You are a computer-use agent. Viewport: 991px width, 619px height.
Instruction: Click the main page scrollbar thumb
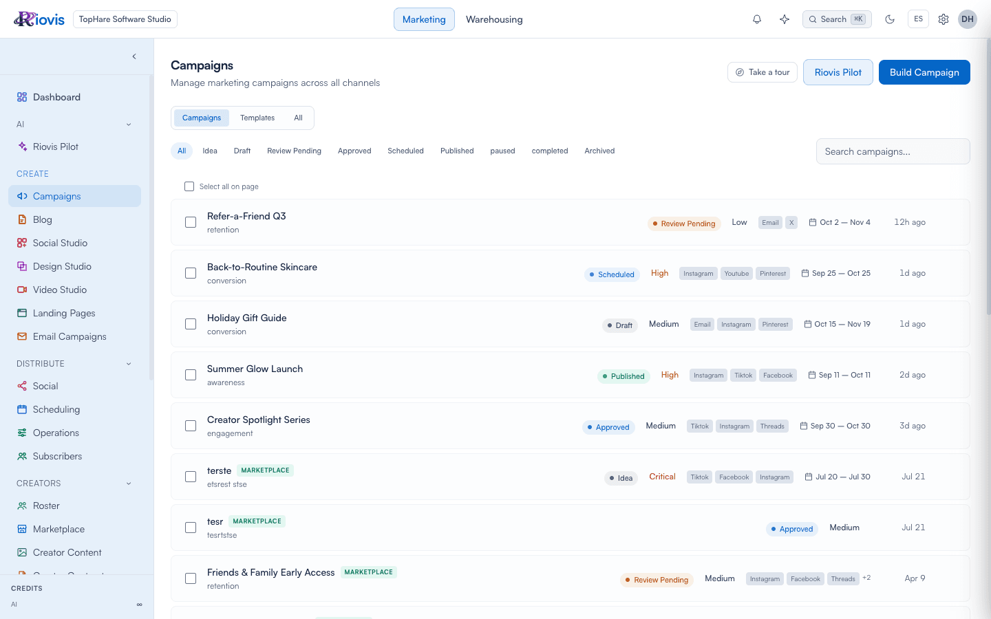[x=988, y=175]
